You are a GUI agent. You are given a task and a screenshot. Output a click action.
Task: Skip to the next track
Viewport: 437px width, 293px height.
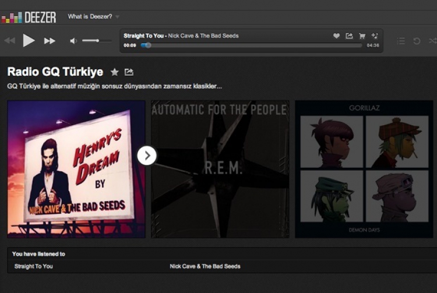click(x=50, y=41)
